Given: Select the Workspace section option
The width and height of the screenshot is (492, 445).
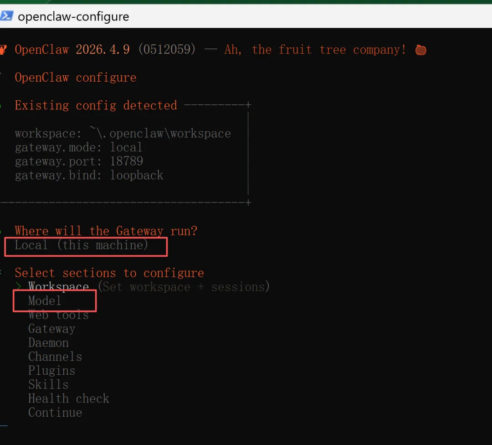Looking at the screenshot, I should (x=58, y=286).
